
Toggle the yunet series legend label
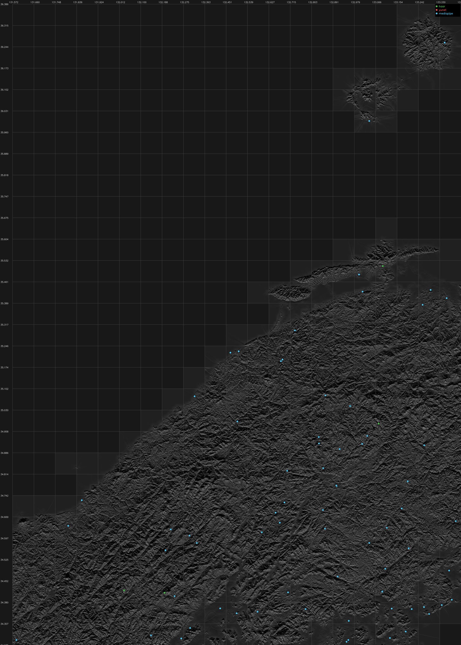[x=442, y=10]
